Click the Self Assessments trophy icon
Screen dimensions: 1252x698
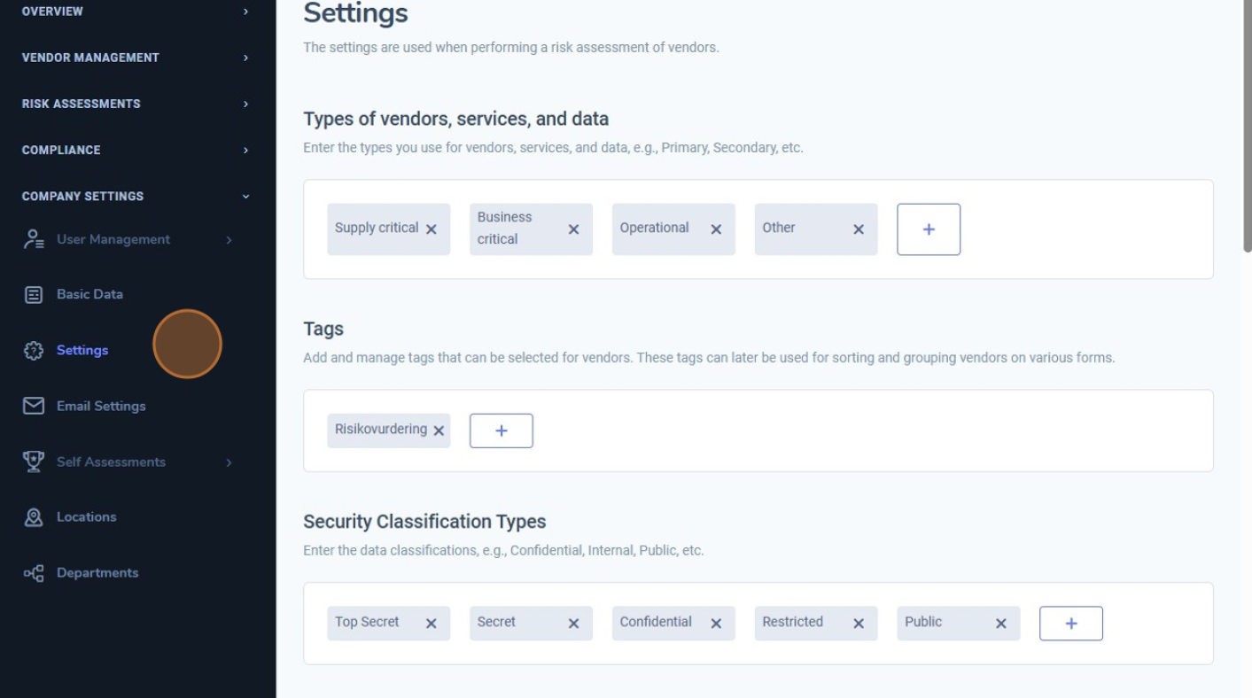click(x=34, y=461)
